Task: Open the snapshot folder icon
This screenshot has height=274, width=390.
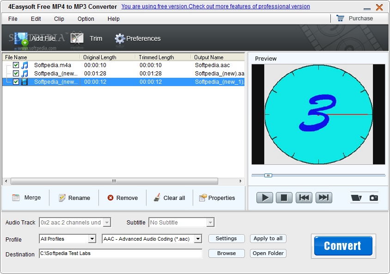Action: [356, 198]
